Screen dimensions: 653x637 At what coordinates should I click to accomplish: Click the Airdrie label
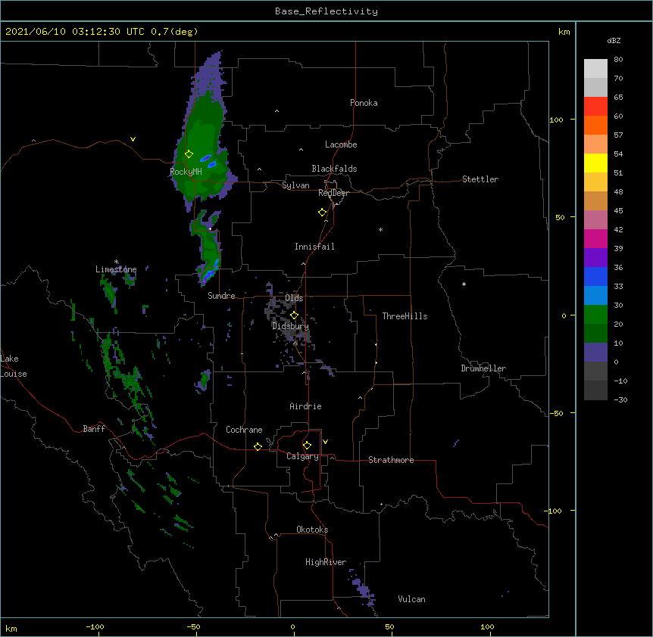305,406
